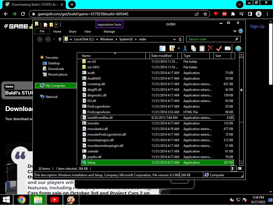The image size is (273, 205).
Task: Open the Manage ribbon tab
Action: coord(109,31)
